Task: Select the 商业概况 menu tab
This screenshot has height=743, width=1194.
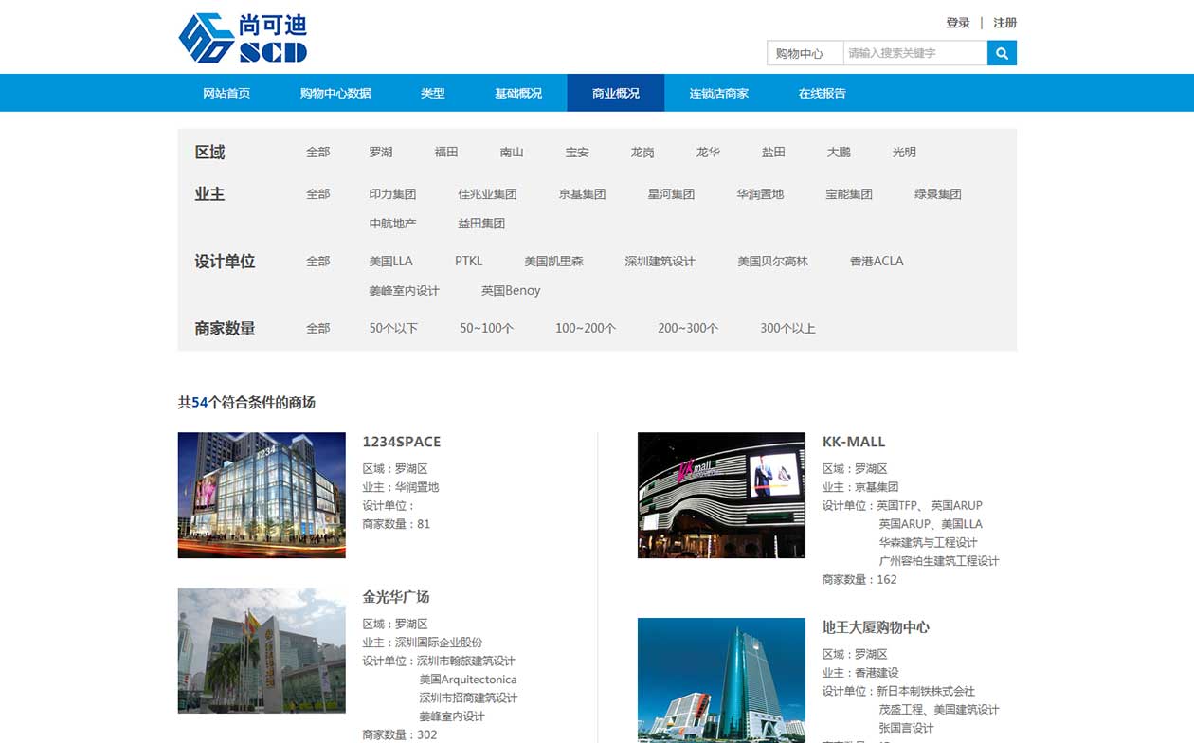Action: (x=616, y=93)
